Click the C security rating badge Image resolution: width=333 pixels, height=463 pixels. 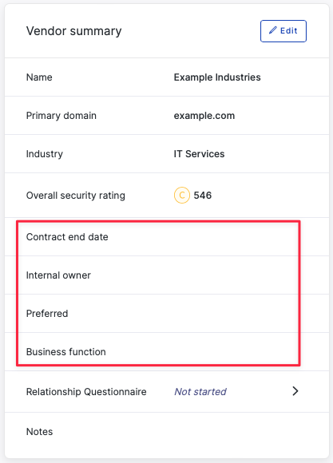[x=182, y=196]
